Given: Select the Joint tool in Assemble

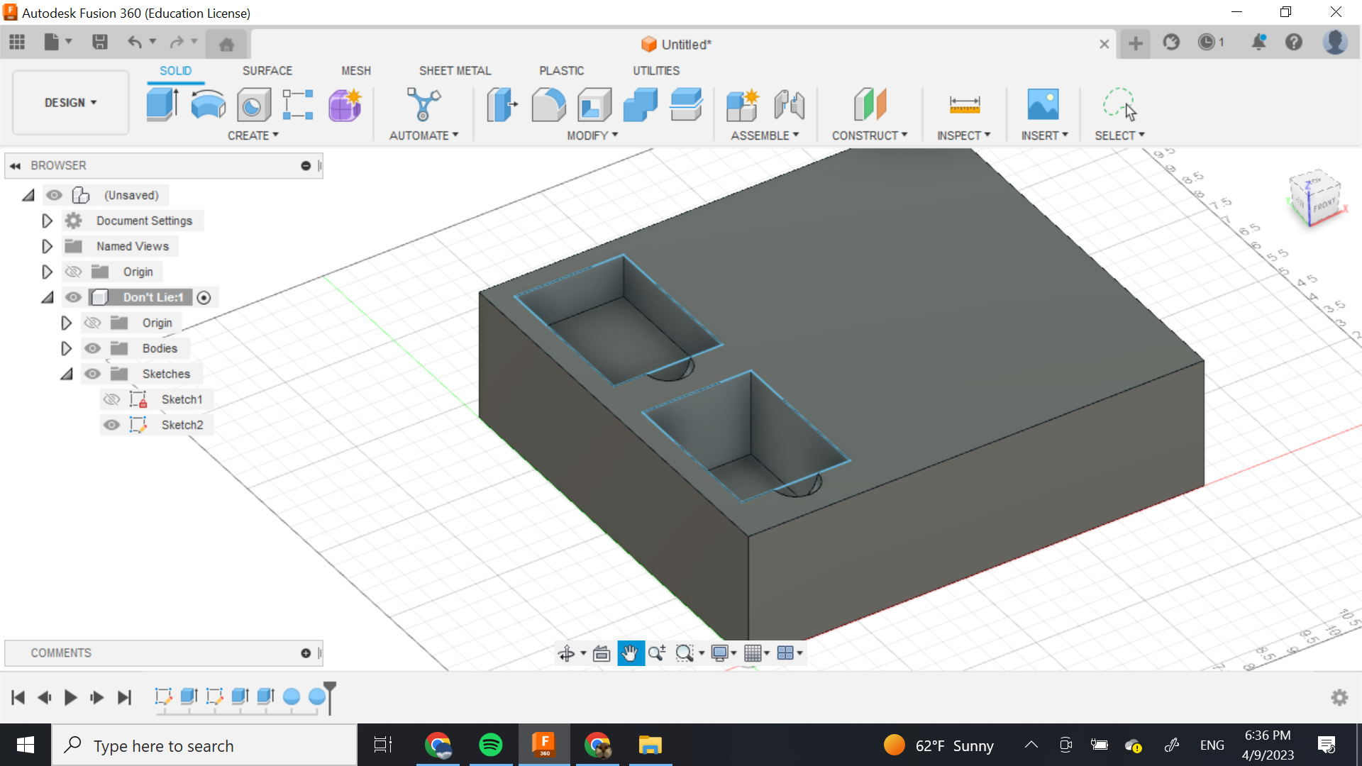Looking at the screenshot, I should tap(789, 105).
